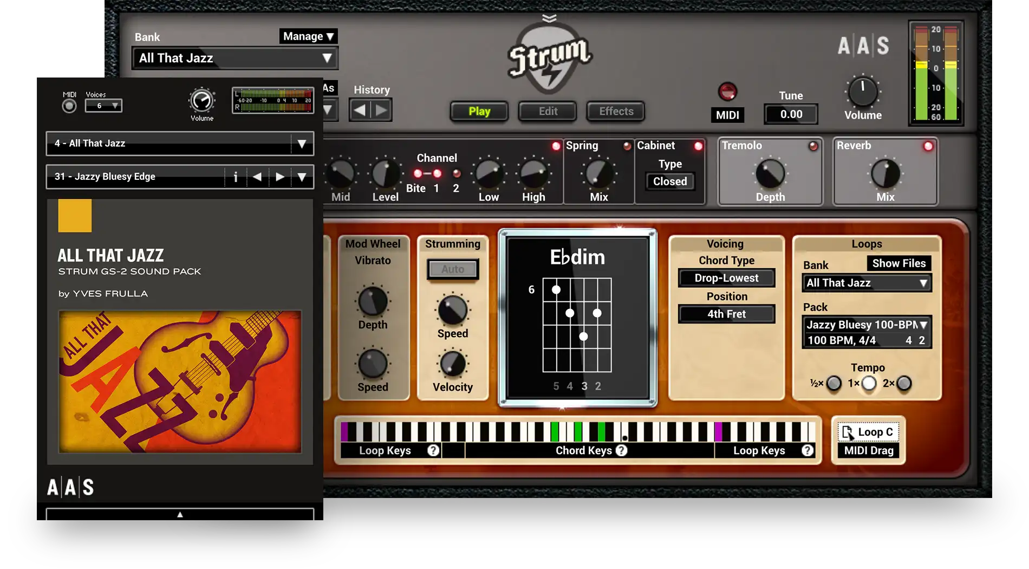The width and height of the screenshot is (1029, 569).
Task: Go to next preset in player panel
Action: (279, 177)
